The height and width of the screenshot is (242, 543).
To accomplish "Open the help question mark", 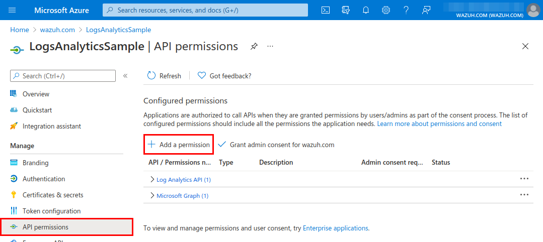I will point(406,10).
